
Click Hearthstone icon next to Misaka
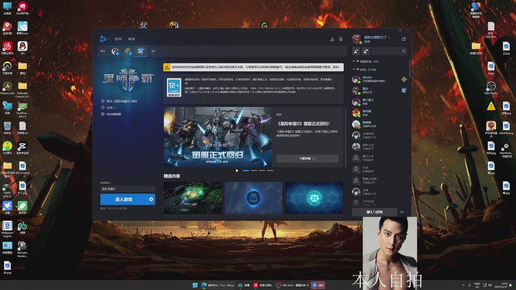404,79
